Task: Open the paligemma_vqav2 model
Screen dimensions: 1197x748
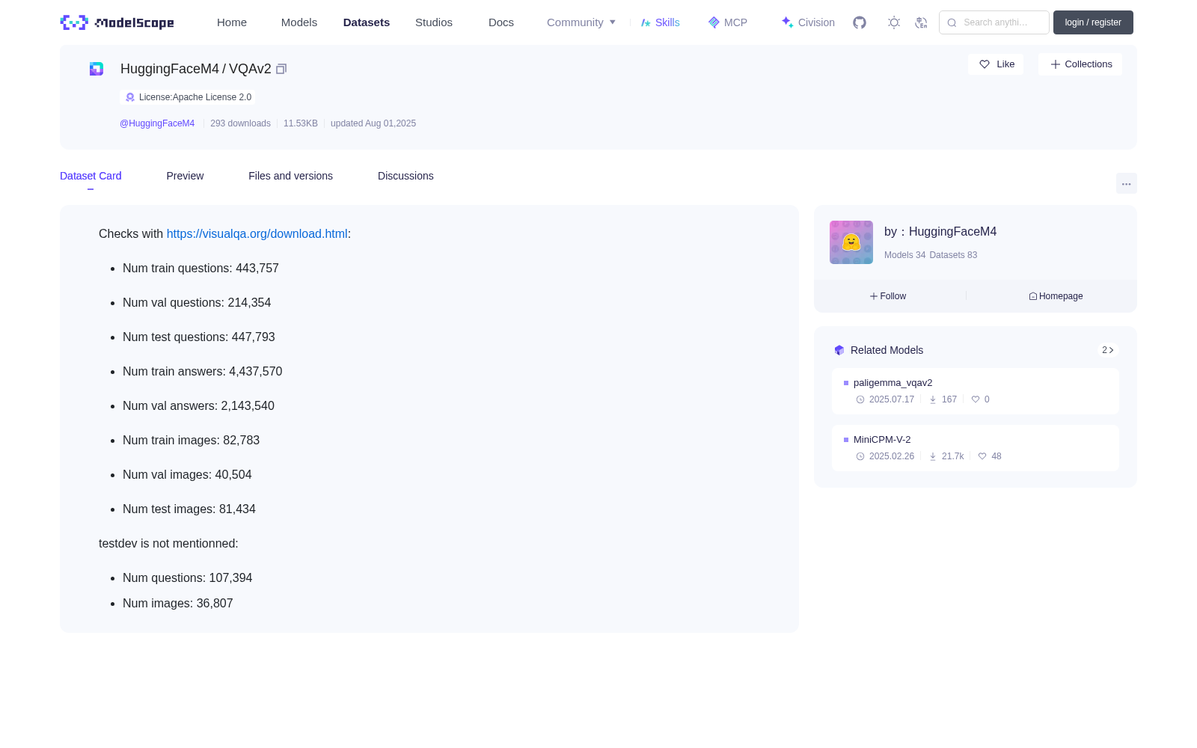Action: [x=976, y=391]
